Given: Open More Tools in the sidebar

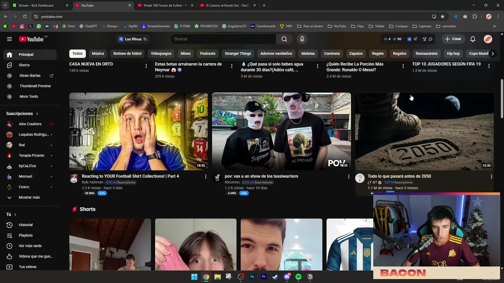Looking at the screenshot, I should (x=30, y=96).
